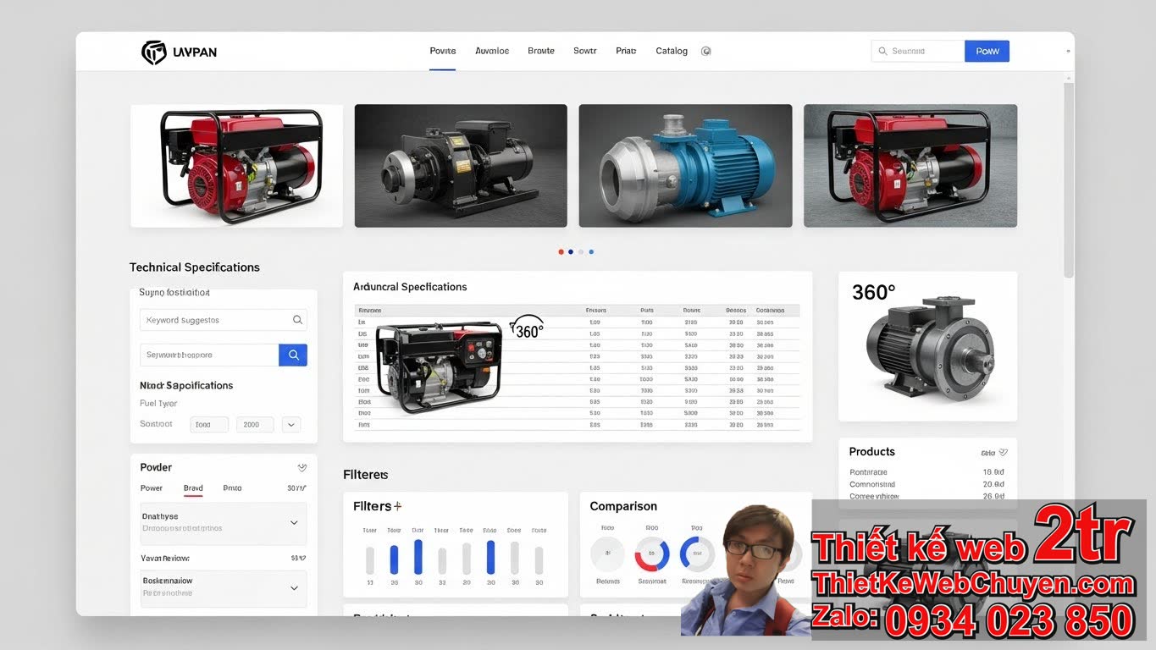Click the magnifier in the Keyword suggestos field
The image size is (1156, 650).
pos(297,320)
